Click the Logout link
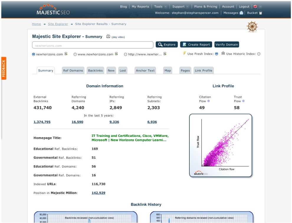292x223 pixels. click(244, 6)
